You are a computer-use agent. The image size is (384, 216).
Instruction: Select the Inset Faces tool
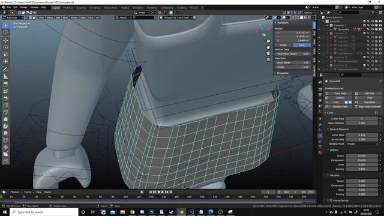tap(5, 91)
